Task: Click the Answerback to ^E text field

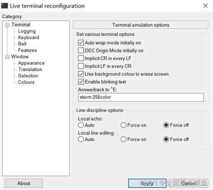Action: point(141,97)
